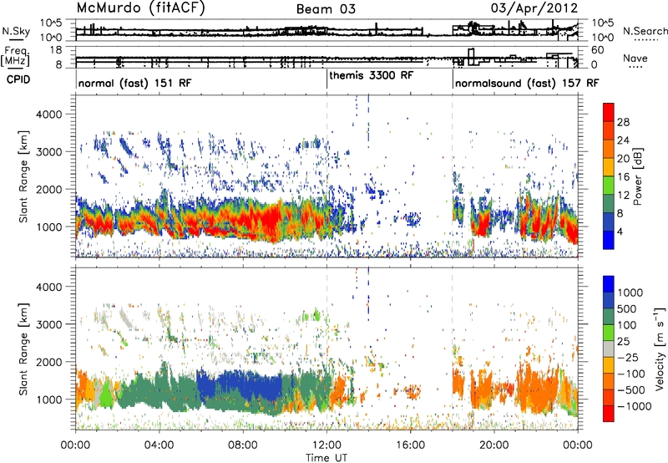668x463 pixels.
Task: Click the McMurdo (fitACF) title text
Action: point(140,8)
